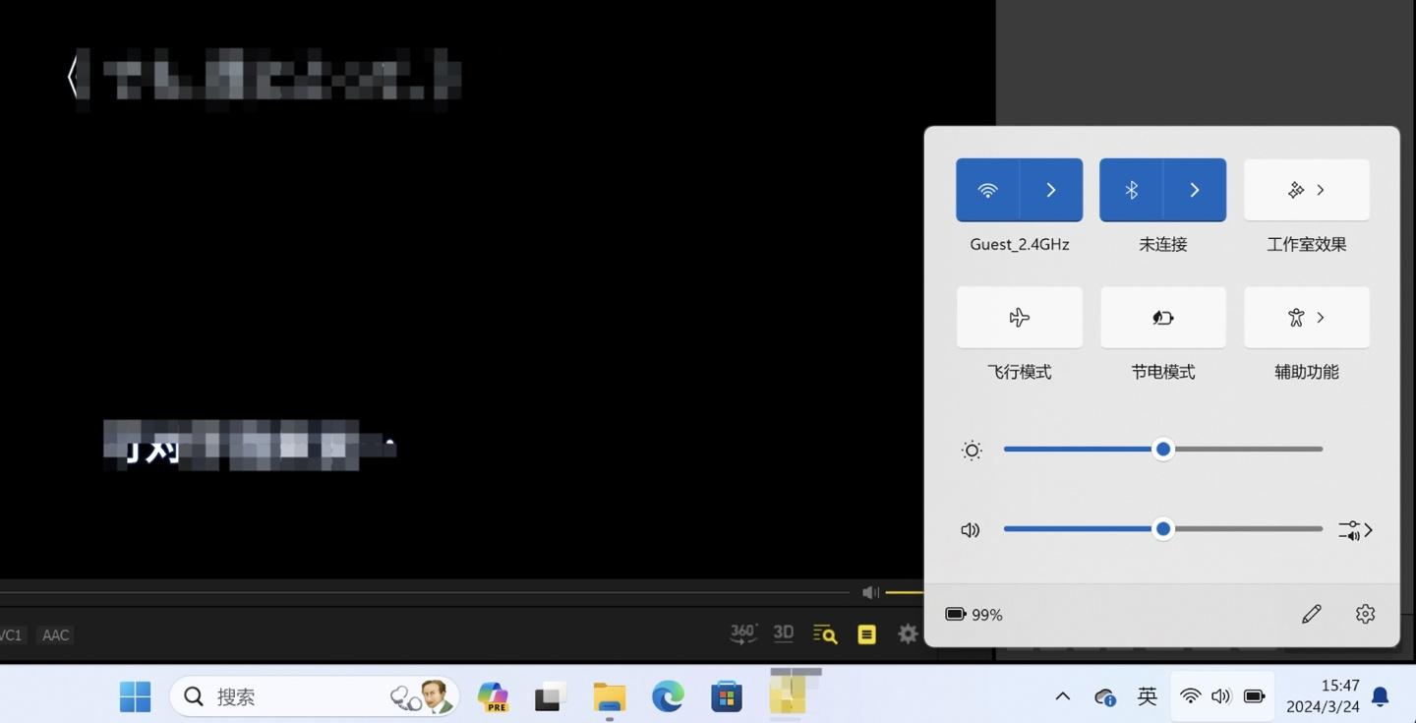Viewport: 1416px width, 723px height.
Task: Toggle Bluetooth in quick settings
Action: click(1131, 190)
